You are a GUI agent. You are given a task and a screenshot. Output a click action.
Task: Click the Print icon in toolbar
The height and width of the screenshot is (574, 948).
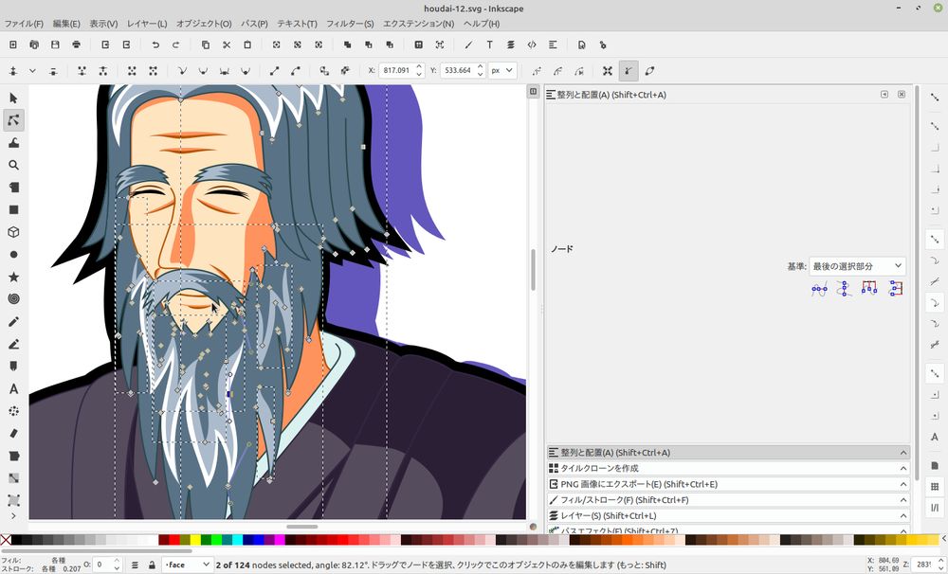[x=76, y=45]
